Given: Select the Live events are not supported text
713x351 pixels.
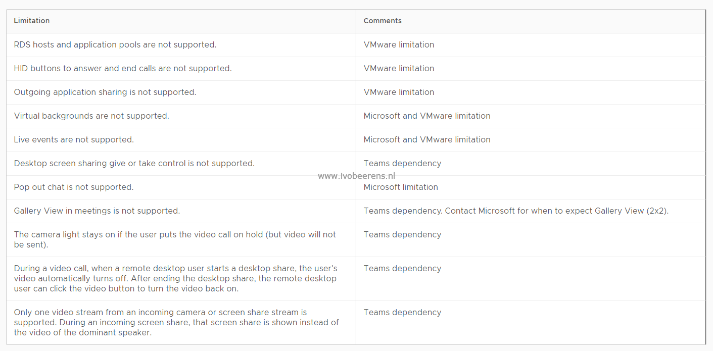Looking at the screenshot, I should click(x=74, y=139).
